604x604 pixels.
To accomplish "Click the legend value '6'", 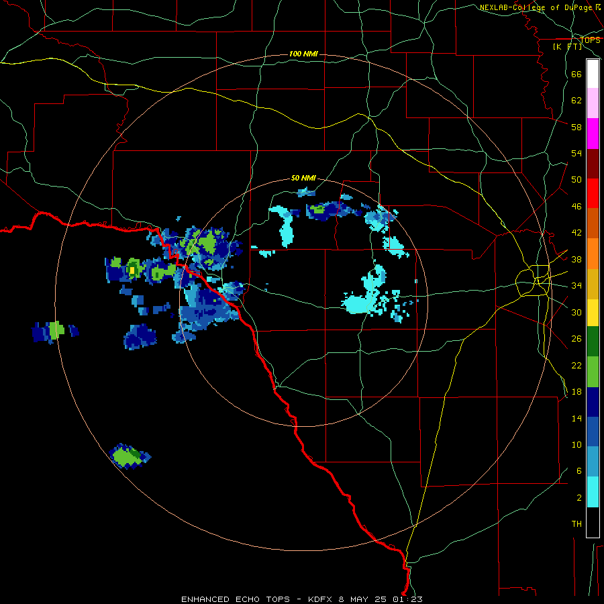I will [579, 471].
